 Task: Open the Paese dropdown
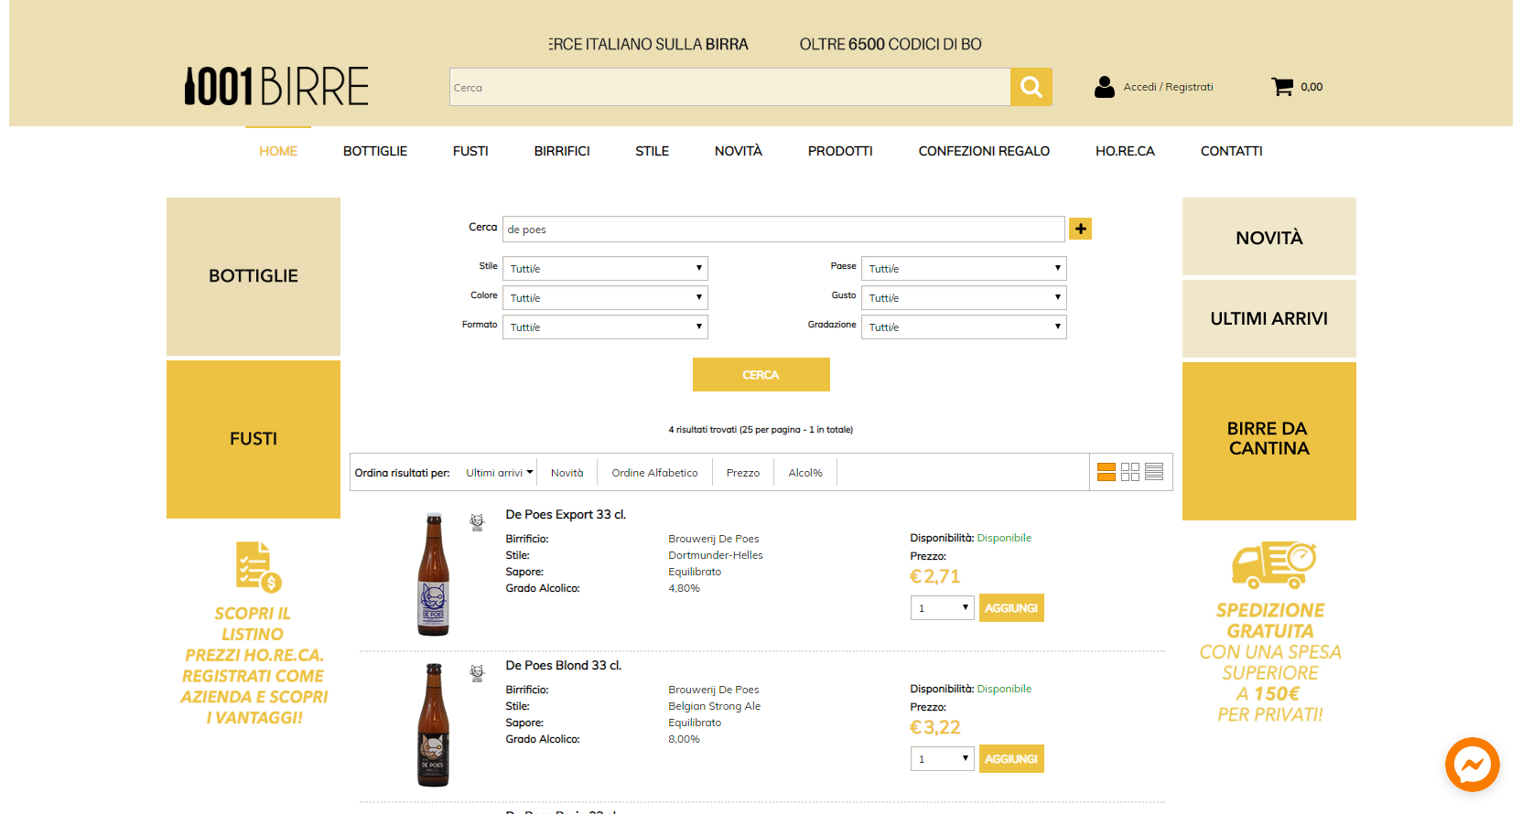(x=964, y=269)
